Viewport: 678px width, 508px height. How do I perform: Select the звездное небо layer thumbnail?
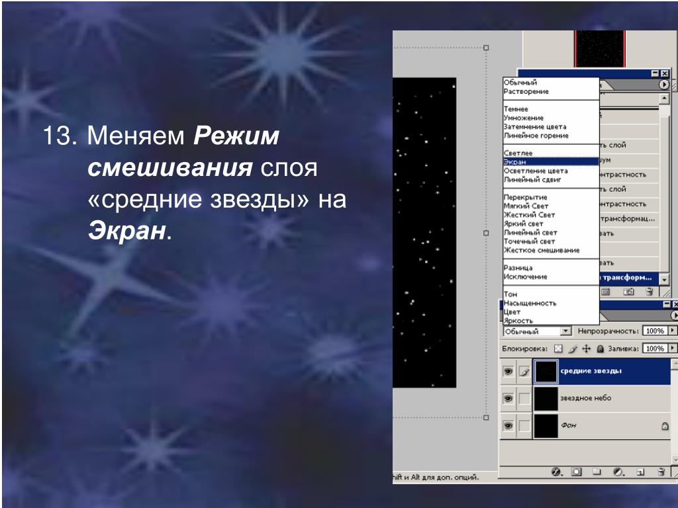[x=546, y=398]
